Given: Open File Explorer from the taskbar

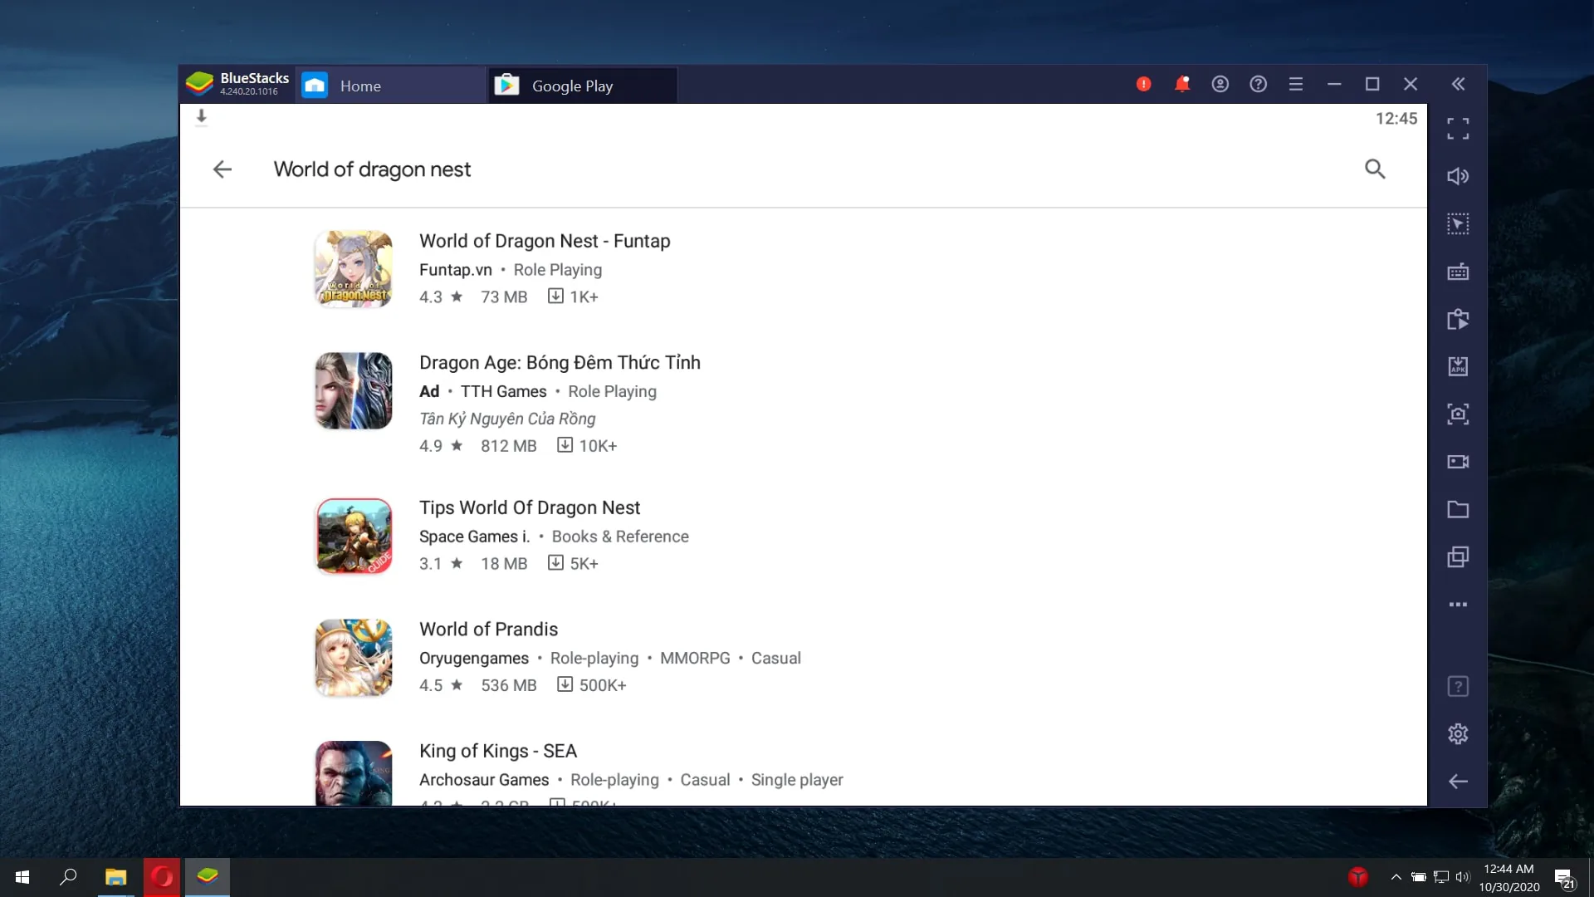Looking at the screenshot, I should click(115, 877).
